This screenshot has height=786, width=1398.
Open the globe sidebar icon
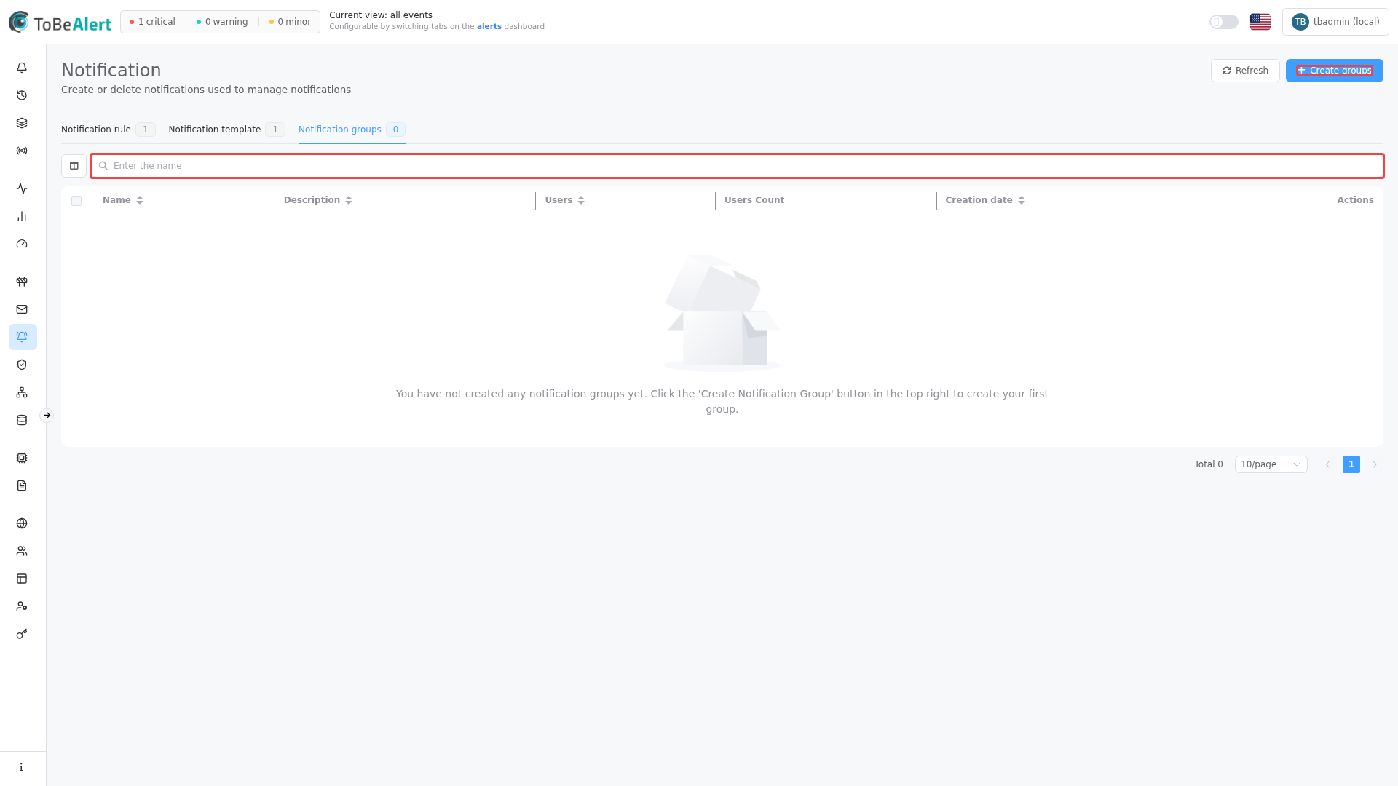[22, 523]
